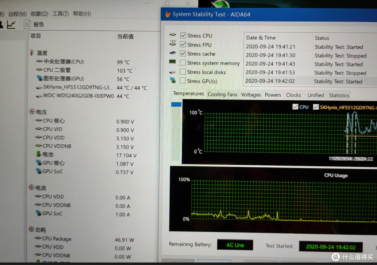Viewport: 377px width, 265px height.
Task: Click the drive icon next to SKHynix_HFS512GD9TNG
Action: [x=39, y=88]
